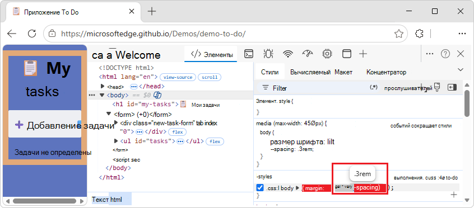Close the DevTools panel
This screenshot has width=474, height=208.
(461, 54)
